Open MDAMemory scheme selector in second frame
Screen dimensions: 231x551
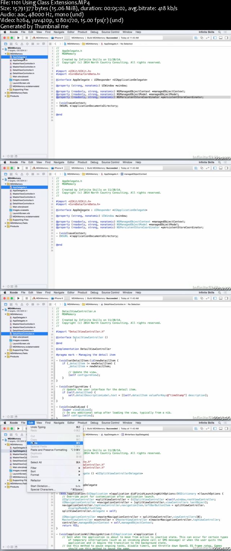[41, 168]
